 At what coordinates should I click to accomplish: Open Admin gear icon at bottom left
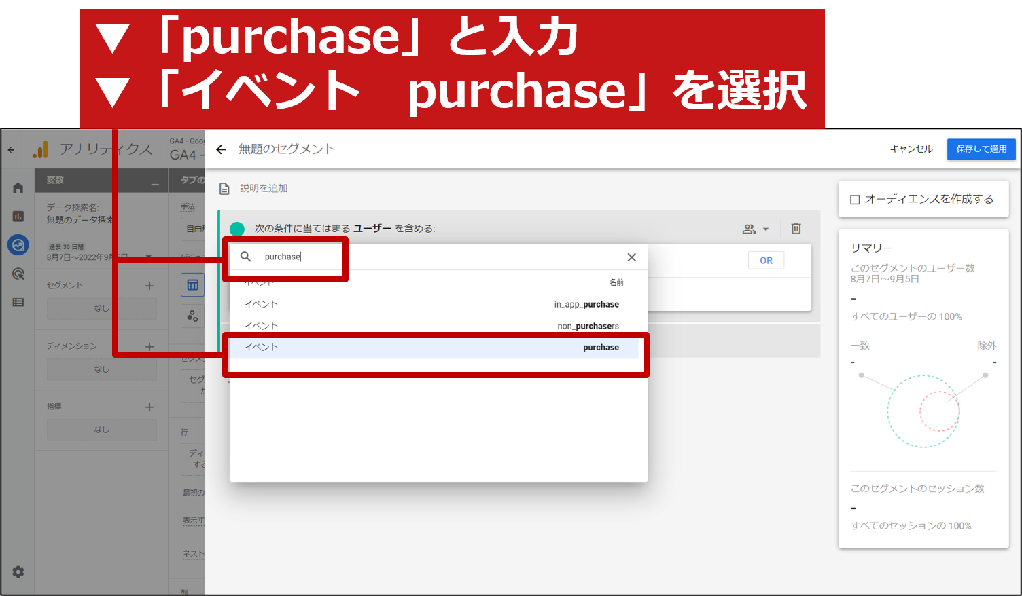[x=18, y=572]
